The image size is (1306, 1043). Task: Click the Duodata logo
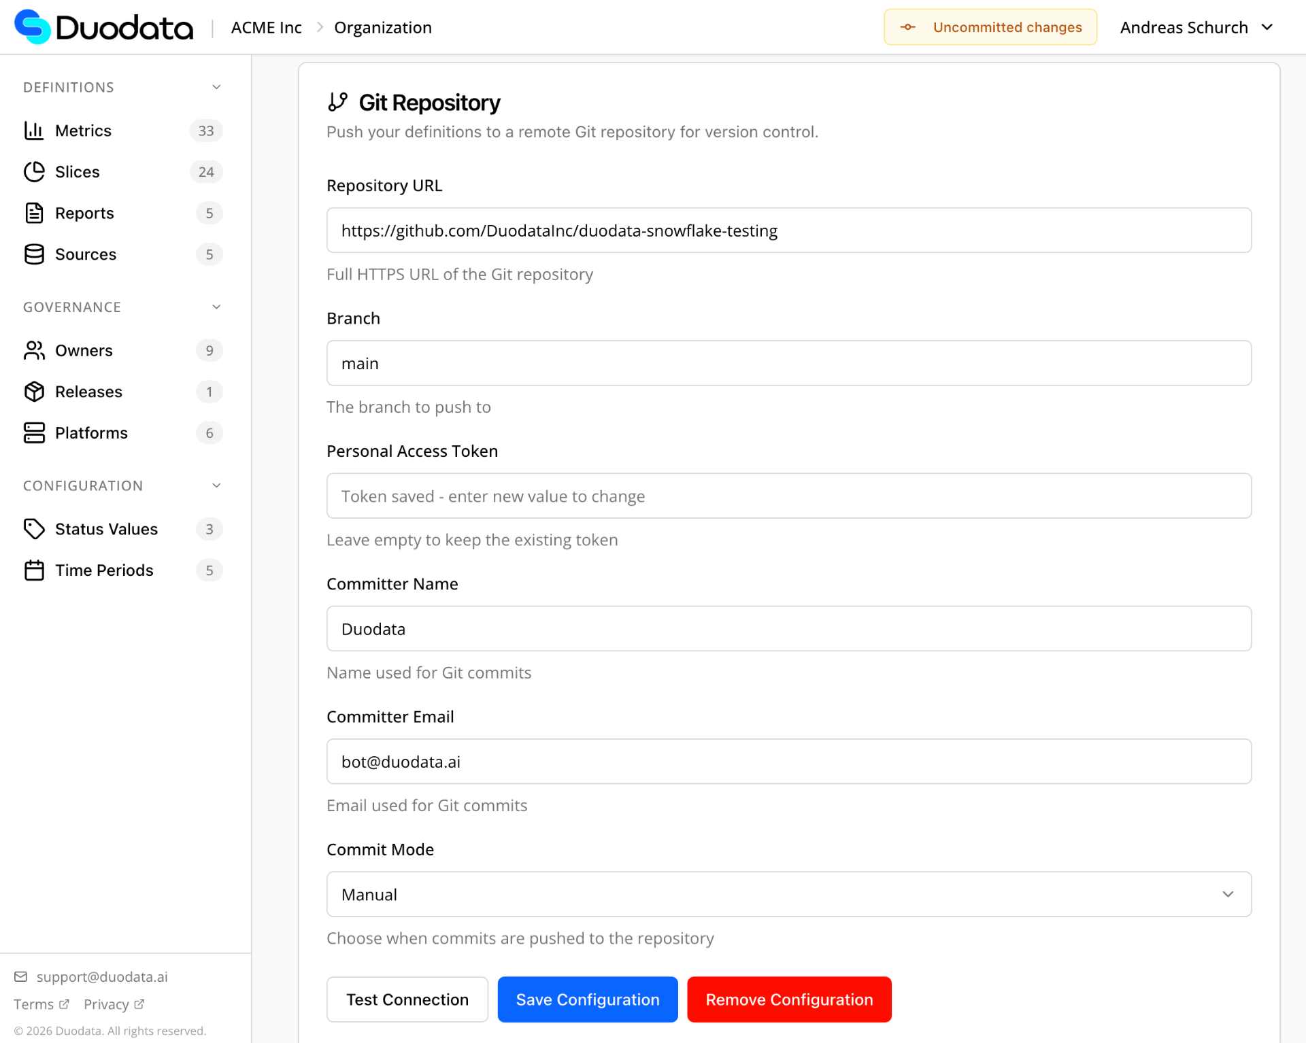(x=103, y=27)
